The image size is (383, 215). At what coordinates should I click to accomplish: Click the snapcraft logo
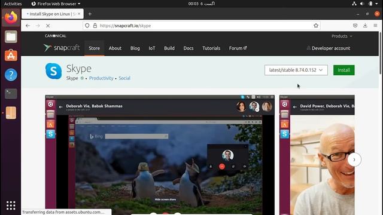pyautogui.click(x=62, y=48)
